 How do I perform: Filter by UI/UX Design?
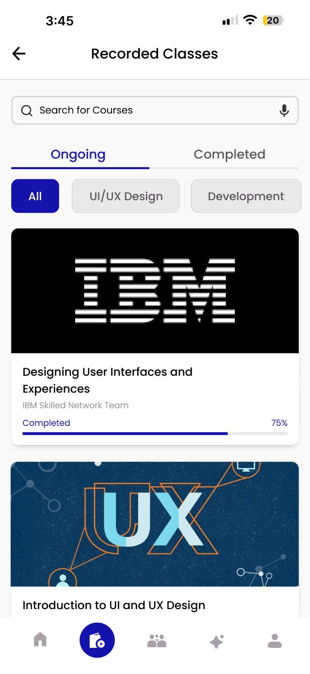126,196
